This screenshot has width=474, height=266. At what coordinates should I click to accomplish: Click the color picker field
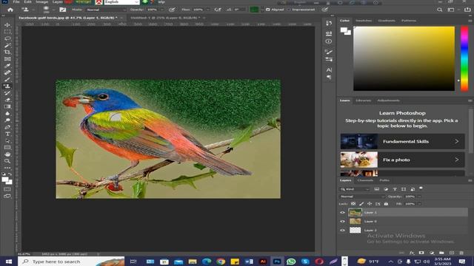404,58
